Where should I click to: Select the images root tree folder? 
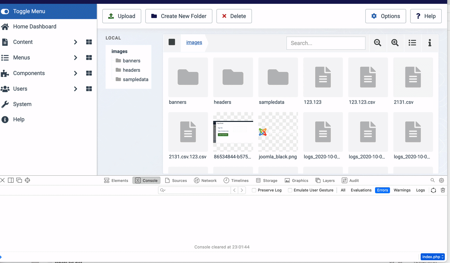(119, 51)
